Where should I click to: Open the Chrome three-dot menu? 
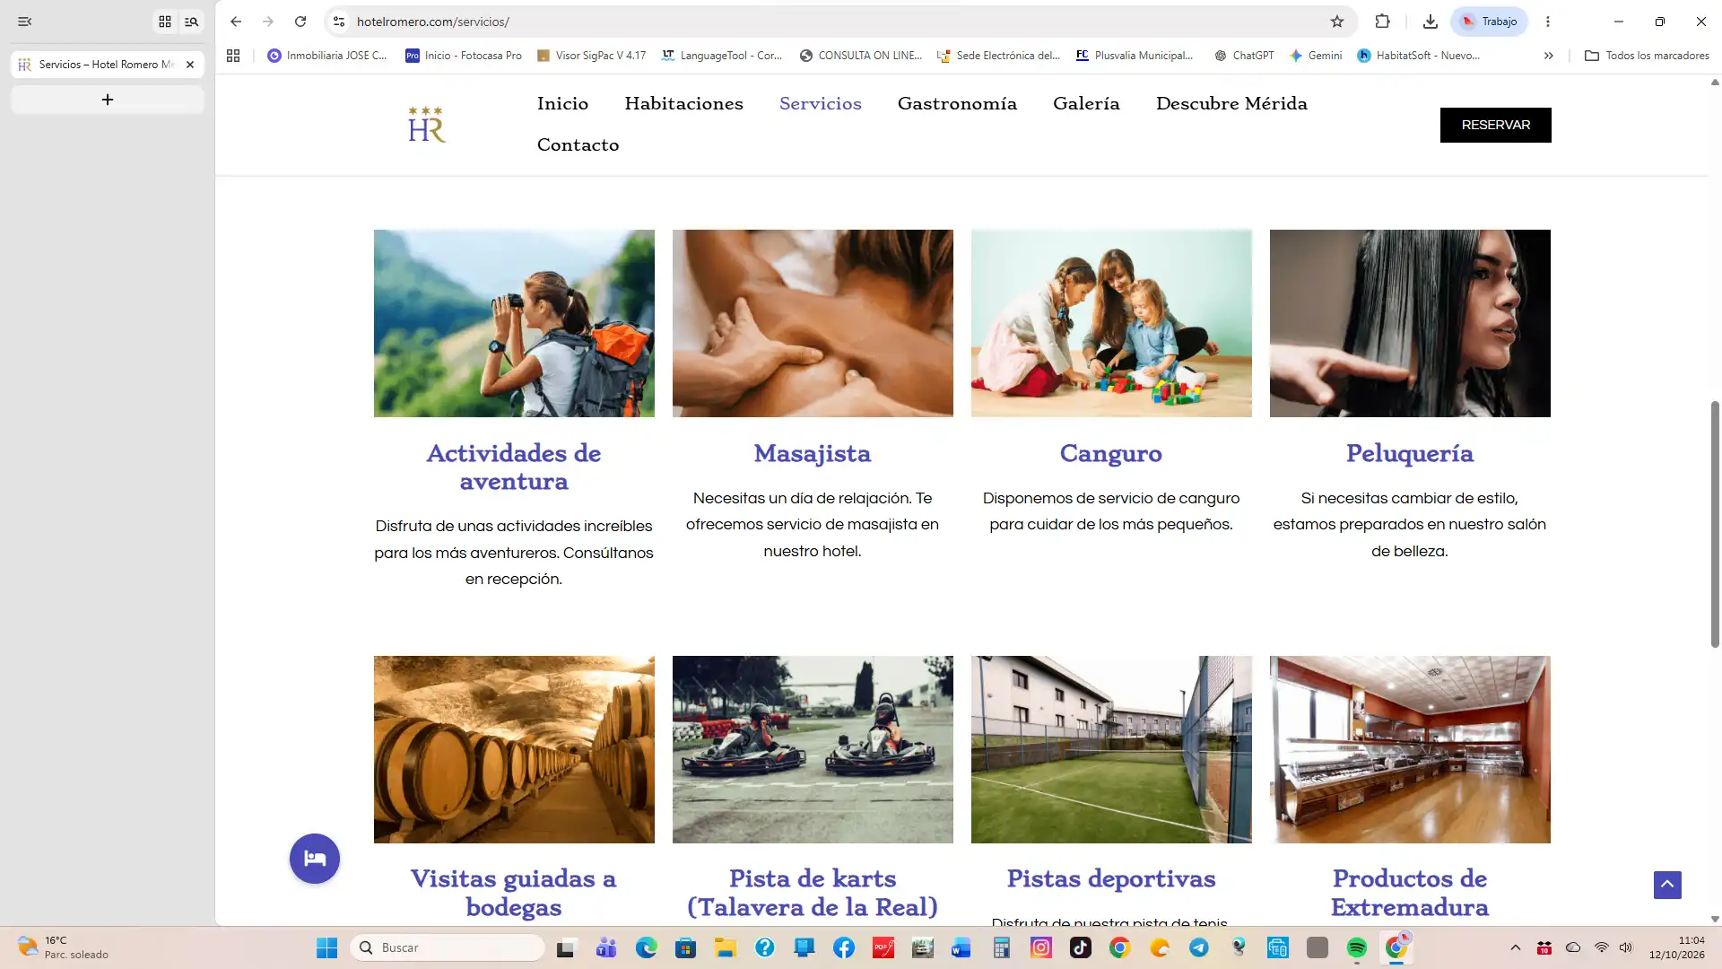click(1548, 22)
